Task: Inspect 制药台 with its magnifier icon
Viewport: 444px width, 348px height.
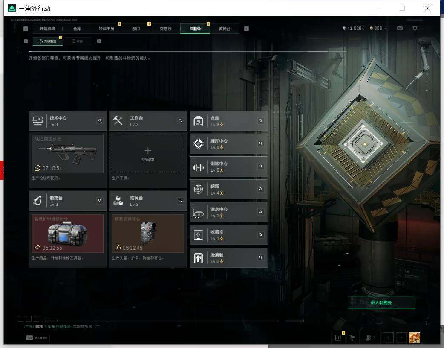Action: click(x=100, y=201)
